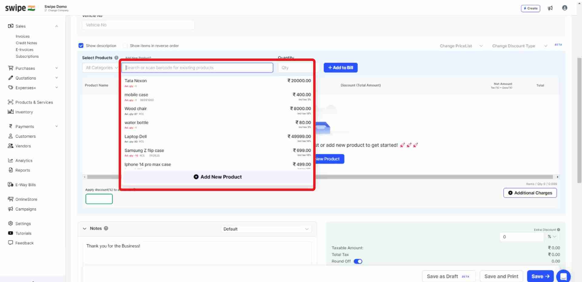Image resolution: width=582 pixels, height=282 pixels.
Task: Click the product table horizontal scrollbar
Action: (x=321, y=177)
